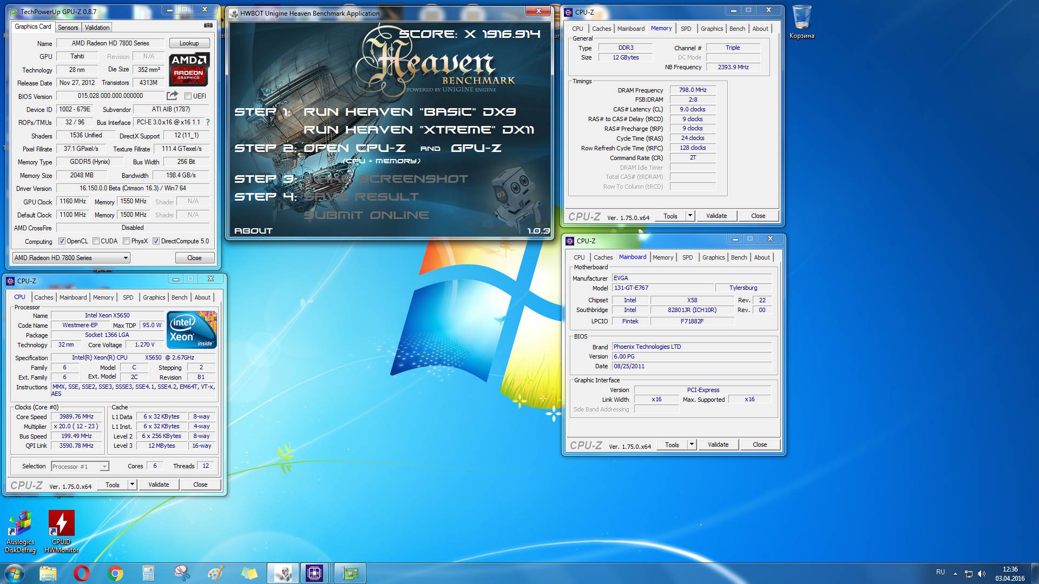Switch to the HWBOT Heaven taskbar button
The width and height of the screenshot is (1039, 584).
coord(283,573)
